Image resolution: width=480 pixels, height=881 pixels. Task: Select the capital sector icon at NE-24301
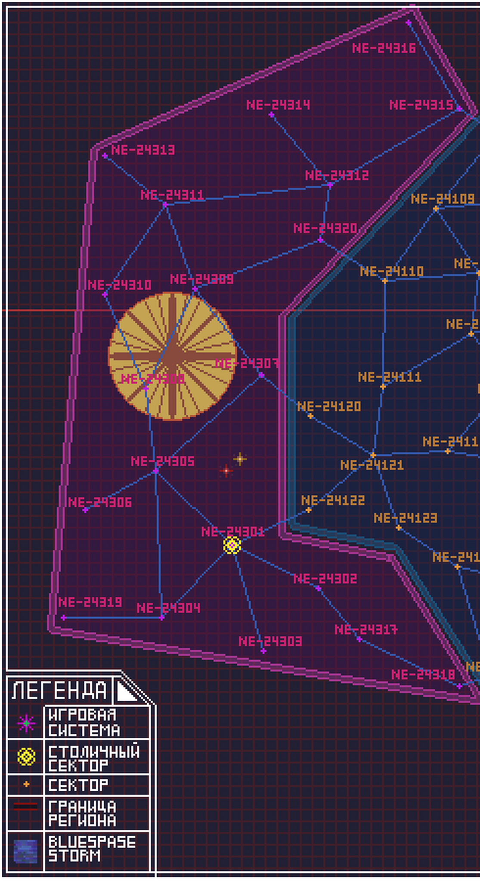232,545
